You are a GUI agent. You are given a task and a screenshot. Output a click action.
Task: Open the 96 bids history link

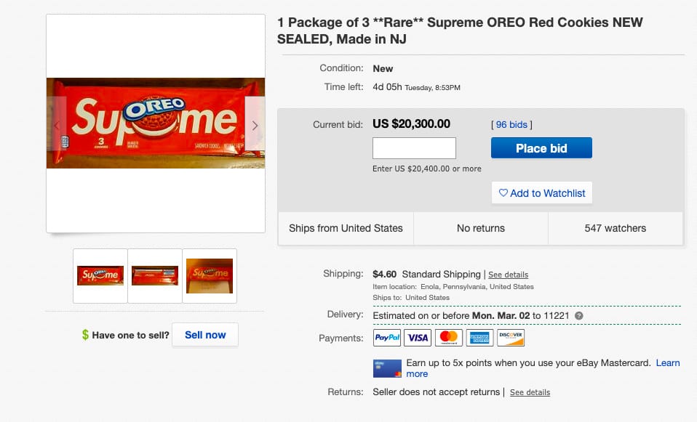tap(511, 125)
